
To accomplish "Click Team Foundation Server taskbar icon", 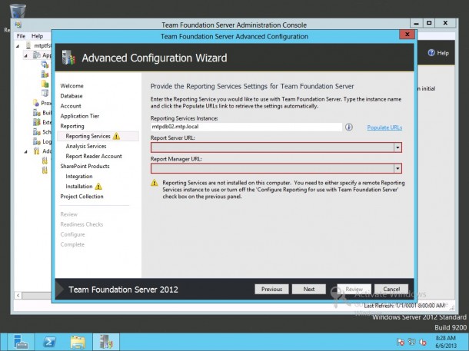I will coord(106,342).
